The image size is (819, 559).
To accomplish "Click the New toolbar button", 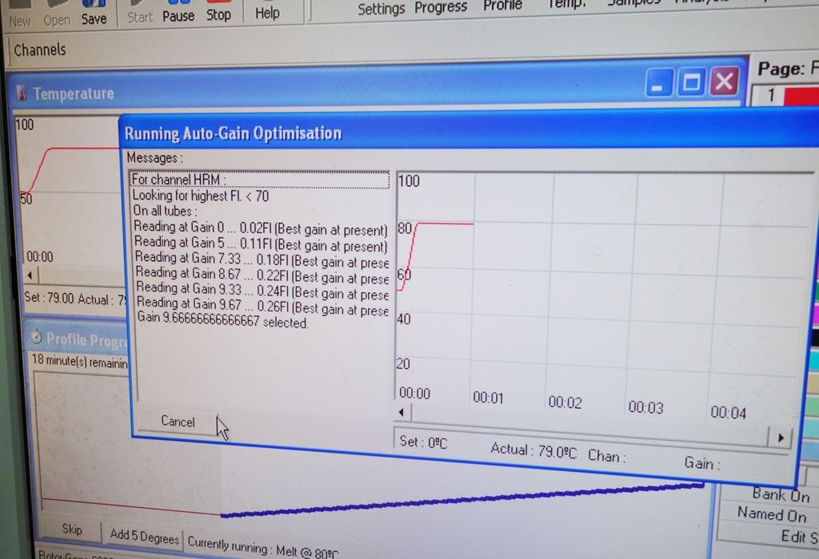I will (x=20, y=14).
